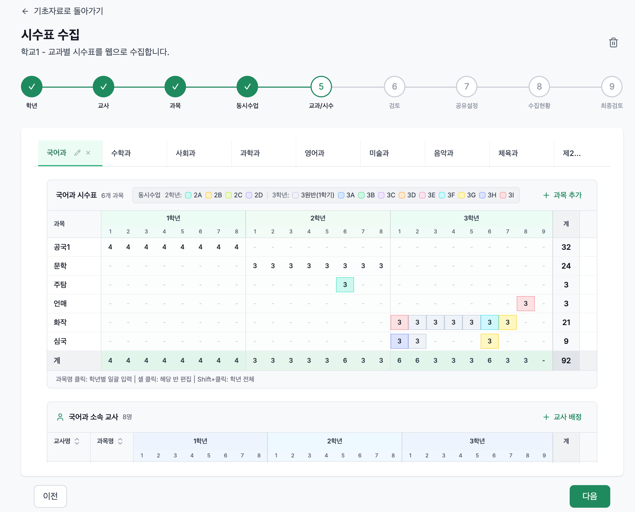The width and height of the screenshot is (635, 512).
Task: Open the truncated 제2... tab
Action: pyautogui.click(x=572, y=153)
